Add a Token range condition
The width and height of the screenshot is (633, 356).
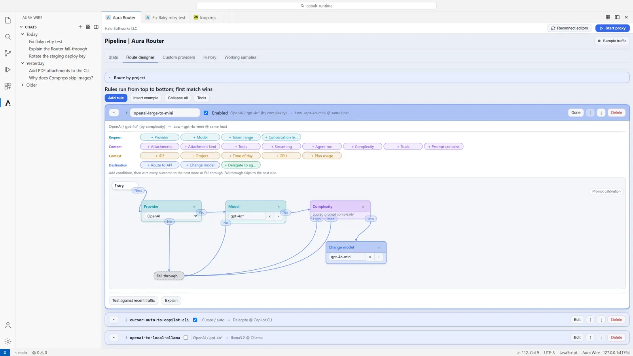[241, 138]
